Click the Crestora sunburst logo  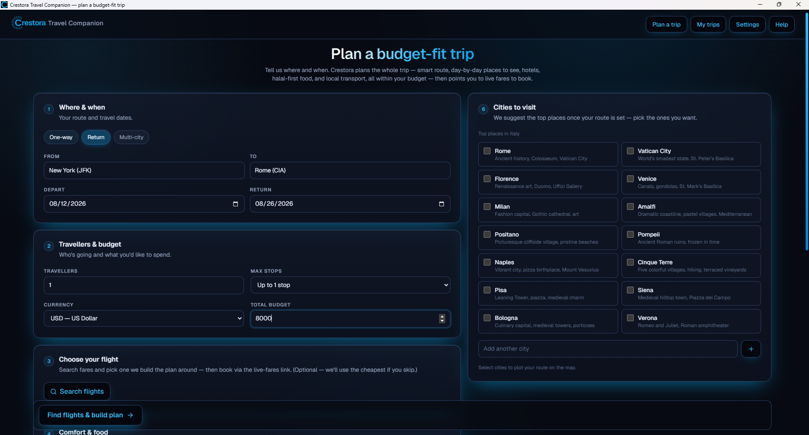17,23
